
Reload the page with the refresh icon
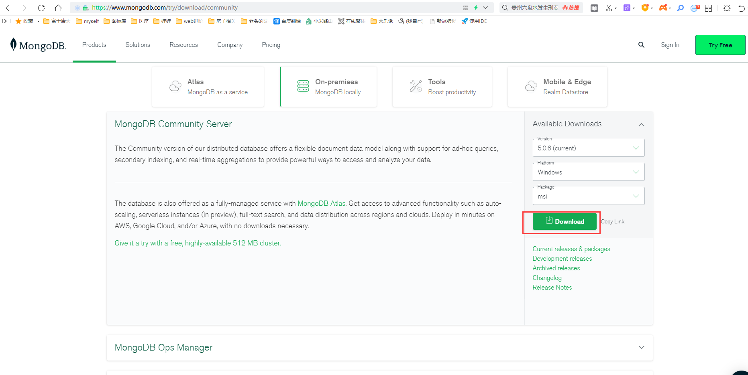(x=41, y=8)
